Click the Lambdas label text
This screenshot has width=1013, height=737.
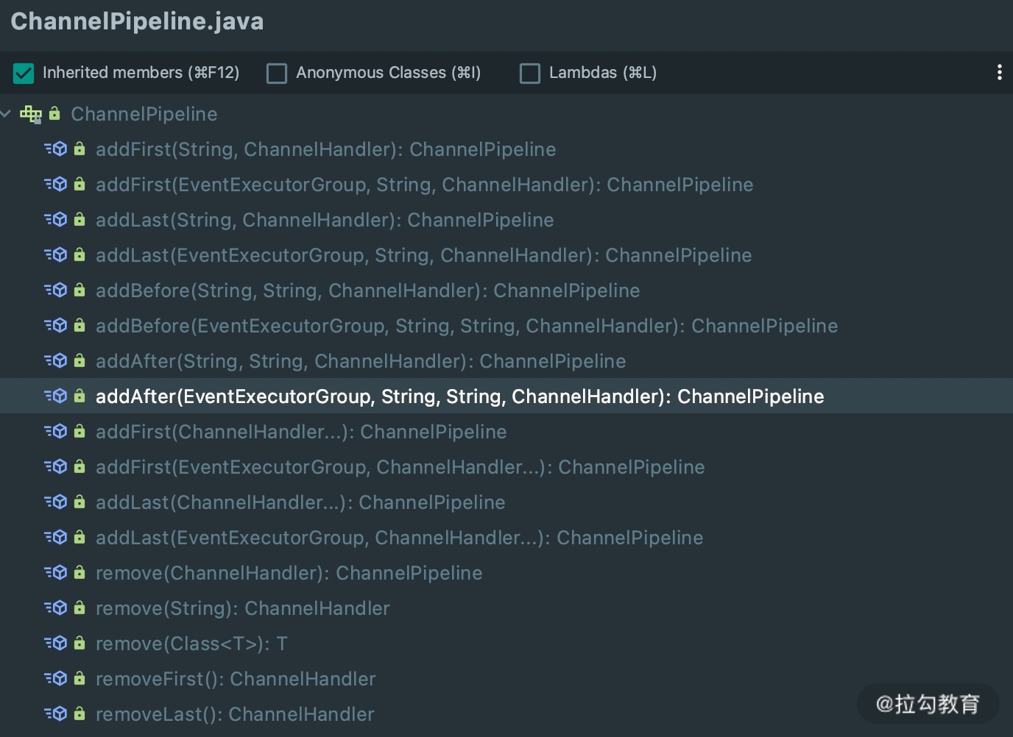tap(602, 73)
